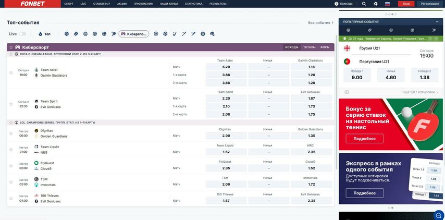Switch to the ТОТАЛЫ tab

310,47
